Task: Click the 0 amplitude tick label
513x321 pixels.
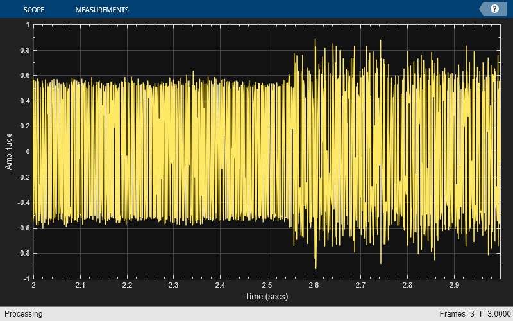Action: (x=28, y=152)
